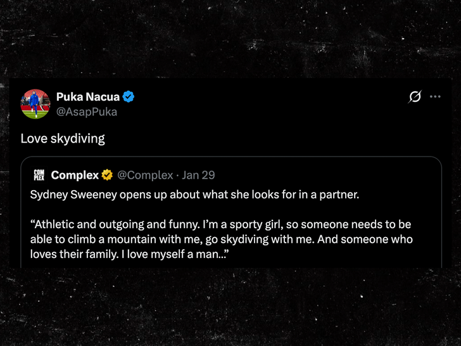
Task: Visit the @AsapPuka handle
Action: point(86,112)
